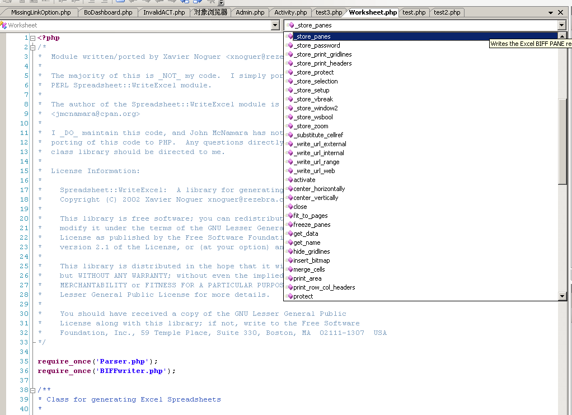The height and width of the screenshot is (415, 572).
Task: Open the document tab list arrow
Action: pyautogui.click(x=551, y=12)
